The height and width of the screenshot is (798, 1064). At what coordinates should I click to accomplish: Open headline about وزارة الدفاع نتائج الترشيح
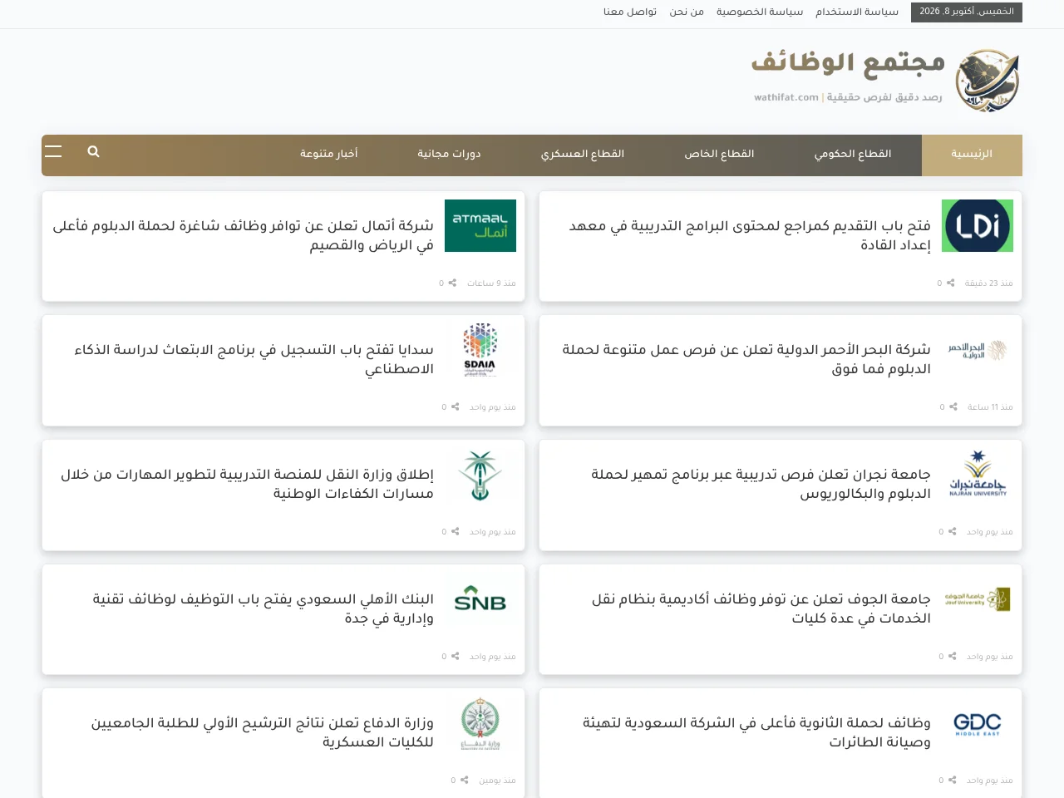point(262,732)
